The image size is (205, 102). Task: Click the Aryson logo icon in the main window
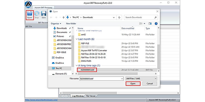pyautogui.click(x=28, y=5)
